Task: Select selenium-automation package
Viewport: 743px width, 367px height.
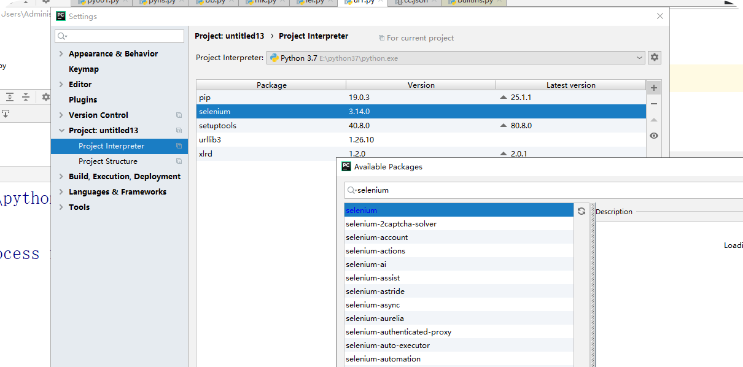Action: [459, 359]
